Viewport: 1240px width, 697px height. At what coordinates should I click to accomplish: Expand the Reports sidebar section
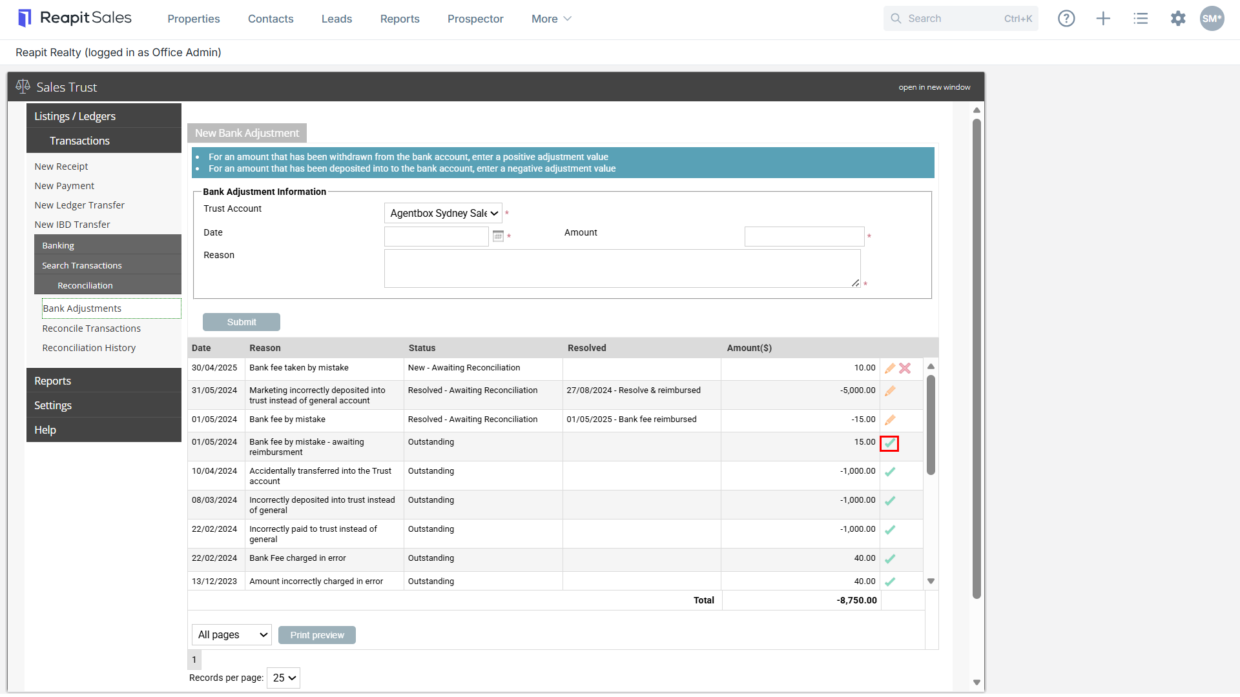[104, 381]
